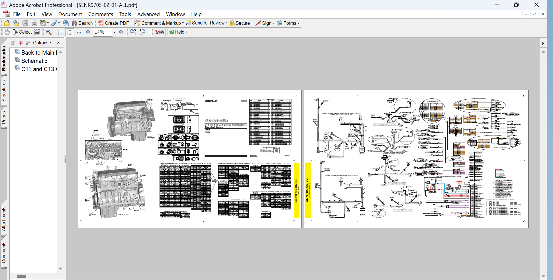Click the expand current bookmark icon
Screen dimensions: 553x280
pos(28,43)
